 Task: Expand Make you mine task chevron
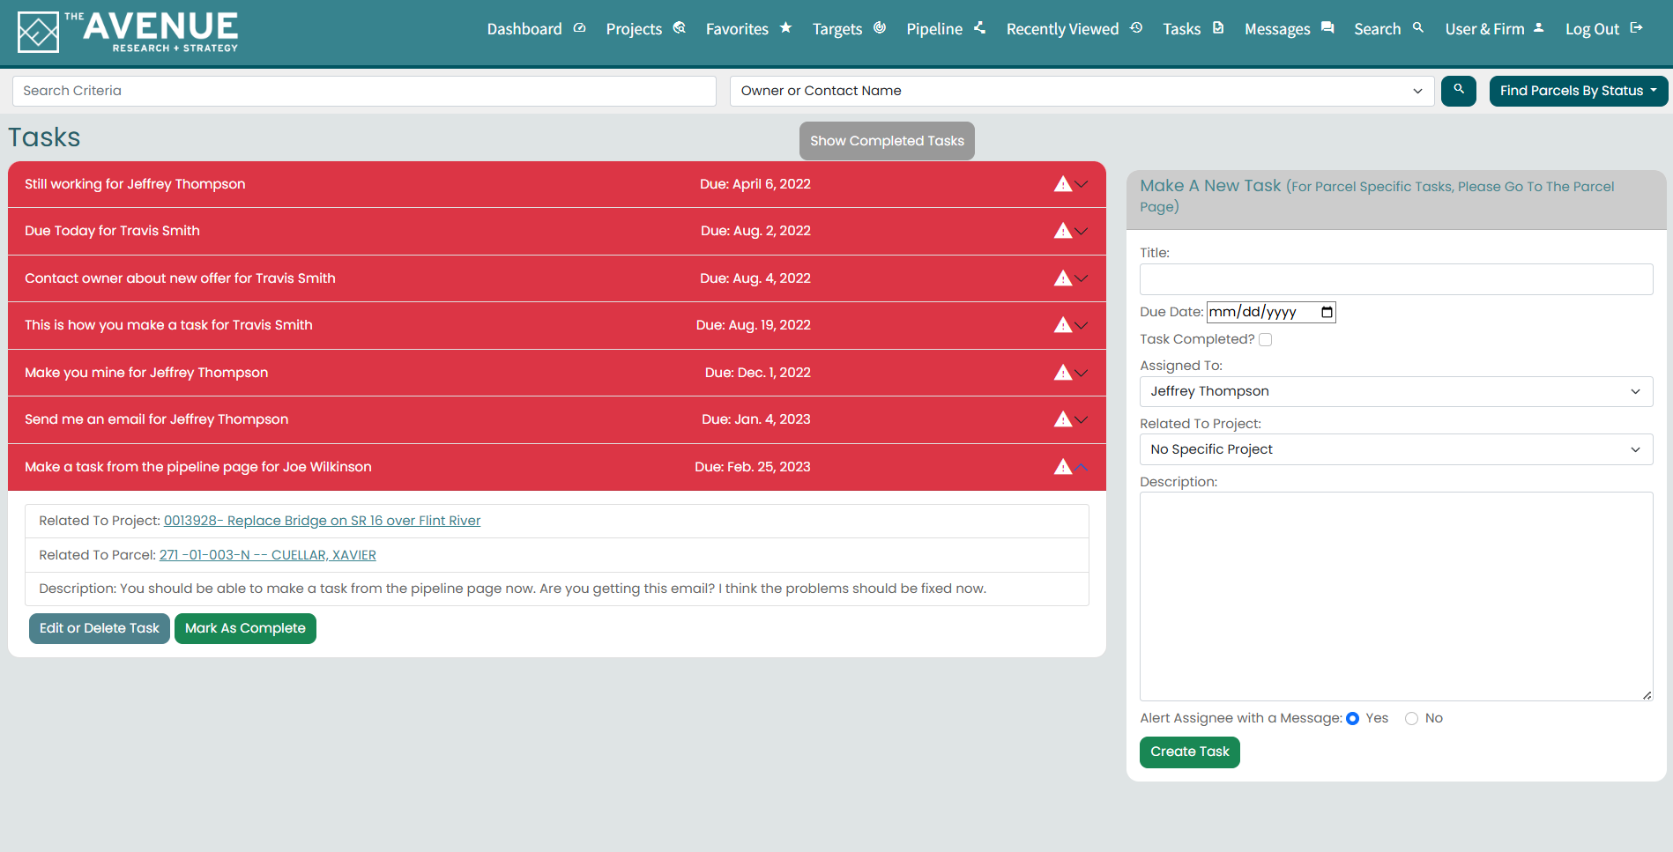pos(1082,373)
